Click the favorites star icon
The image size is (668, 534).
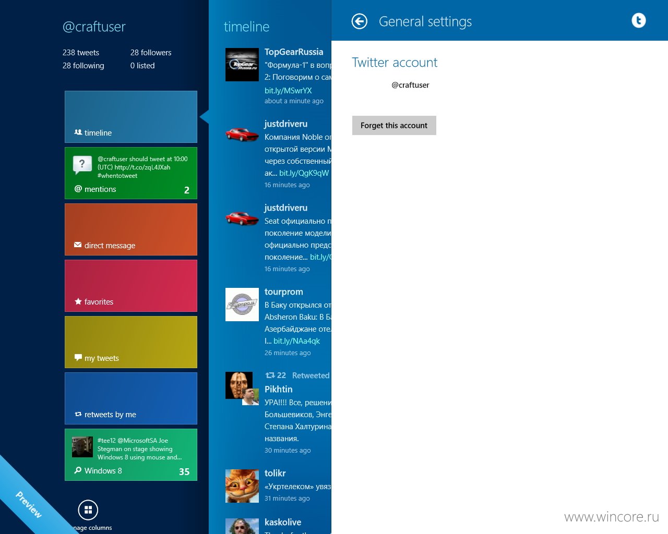[x=78, y=301]
